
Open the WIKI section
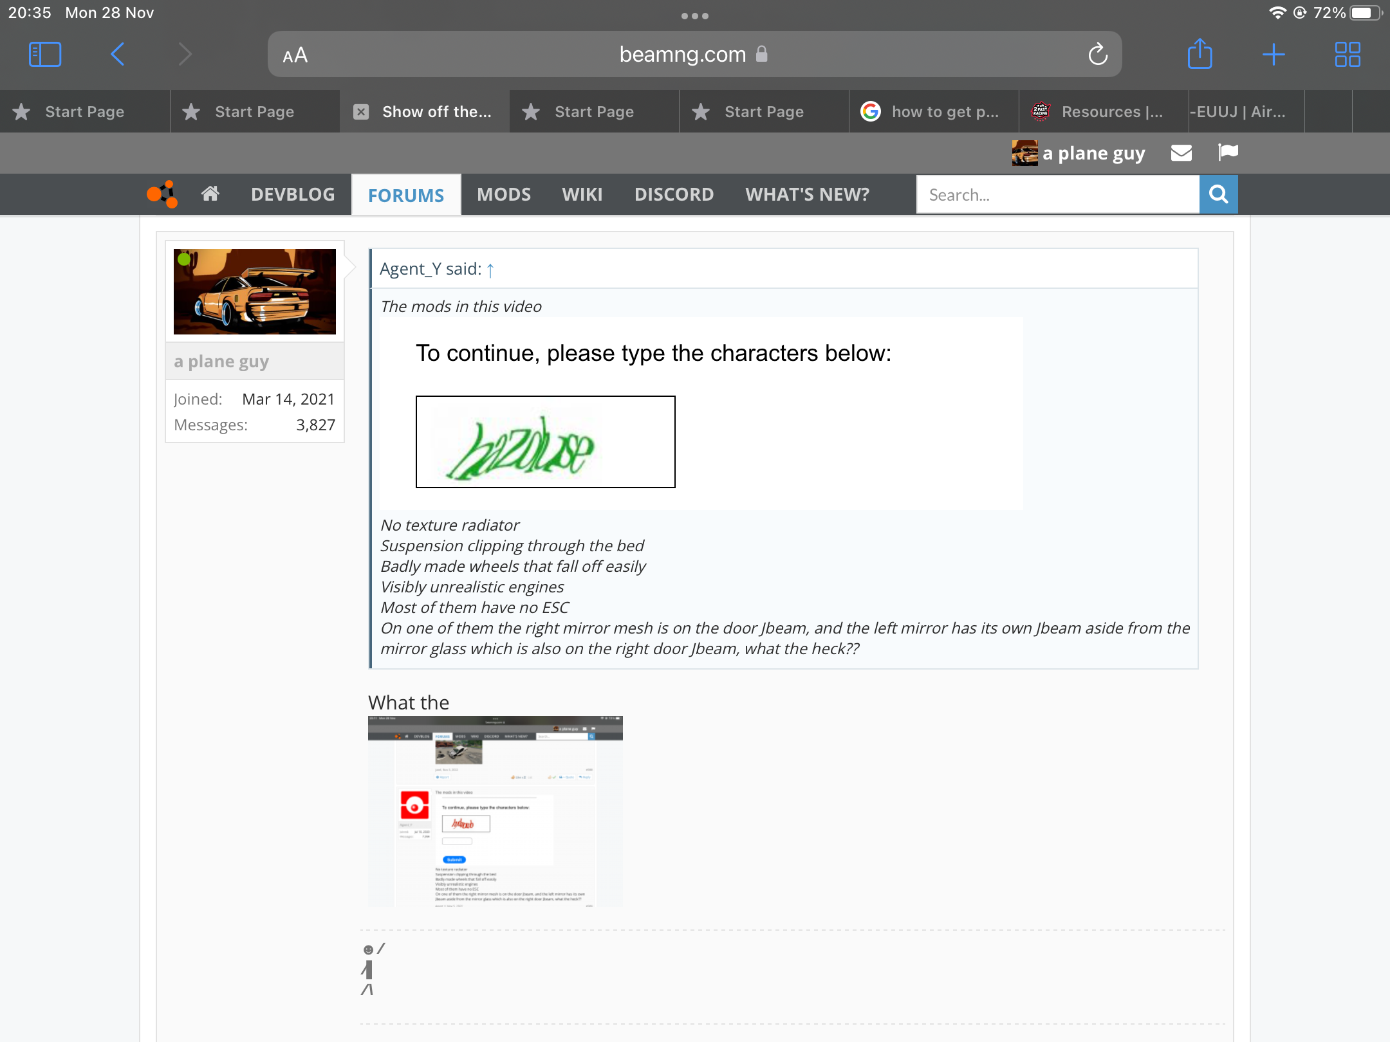[582, 194]
